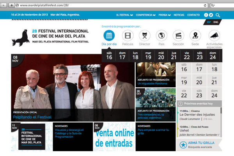Select mar 19 in the dark date bar
This screenshot has height=156, width=234.
tap(148, 55)
